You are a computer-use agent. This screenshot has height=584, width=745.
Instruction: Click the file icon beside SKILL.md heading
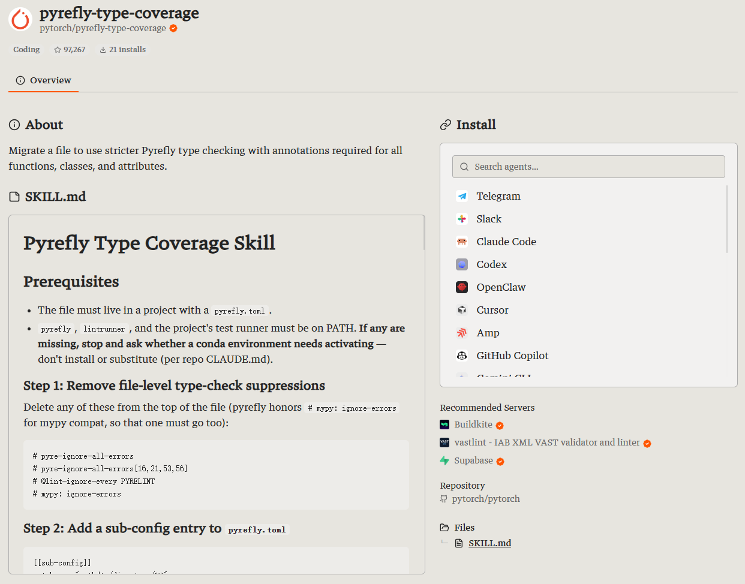tap(14, 197)
